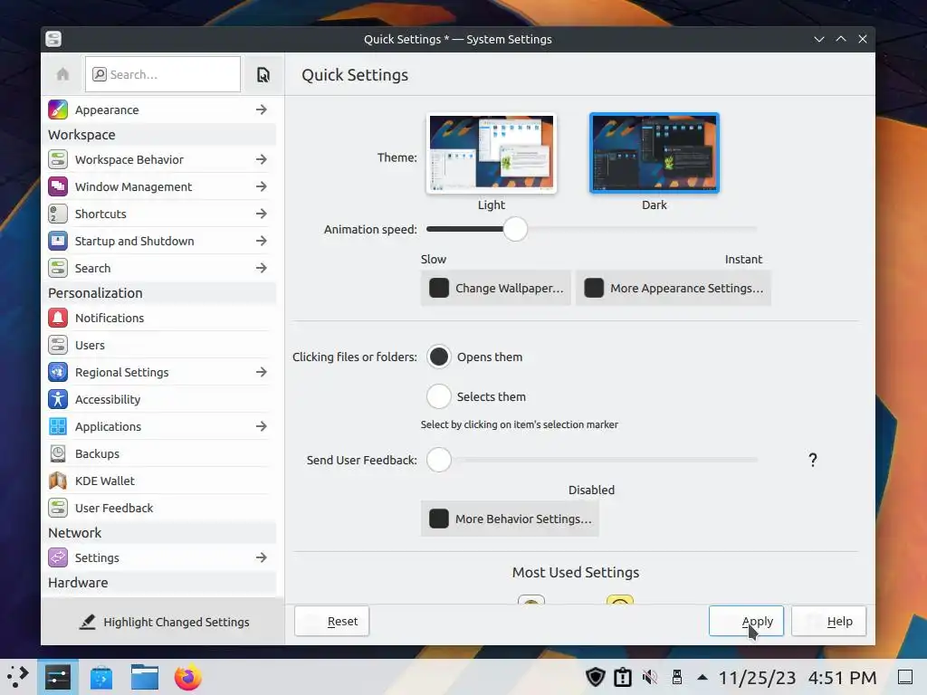Open the KDE Wallet settings entry
The width and height of the screenshot is (927, 695).
(158, 481)
